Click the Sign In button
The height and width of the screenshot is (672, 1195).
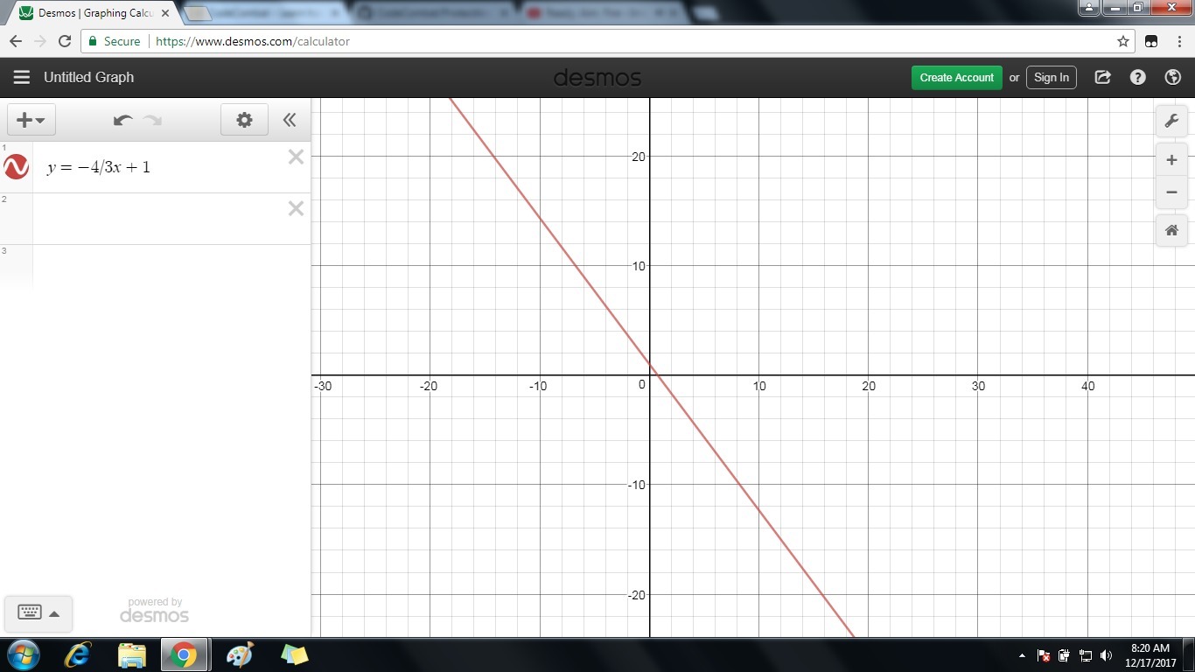1051,77
